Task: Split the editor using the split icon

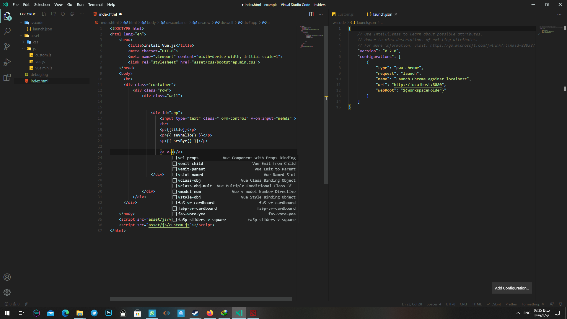Action: pos(312,14)
